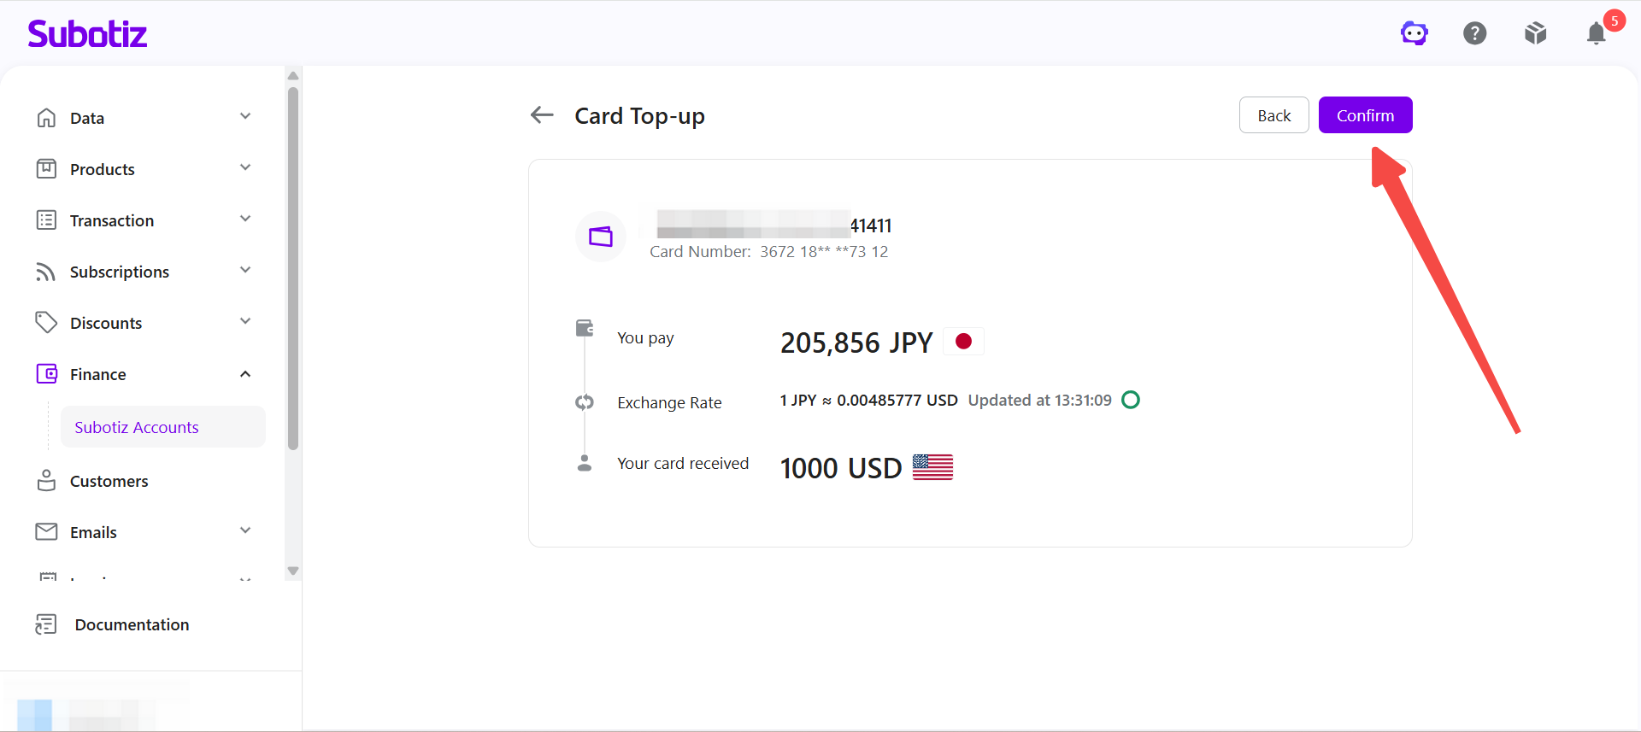Click the Subscriptions feed icon
Viewport: 1641px width, 732px height.
pos(46,272)
